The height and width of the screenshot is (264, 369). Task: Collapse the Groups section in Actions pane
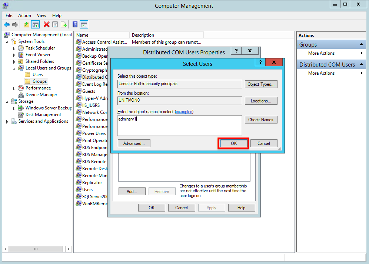(361, 44)
